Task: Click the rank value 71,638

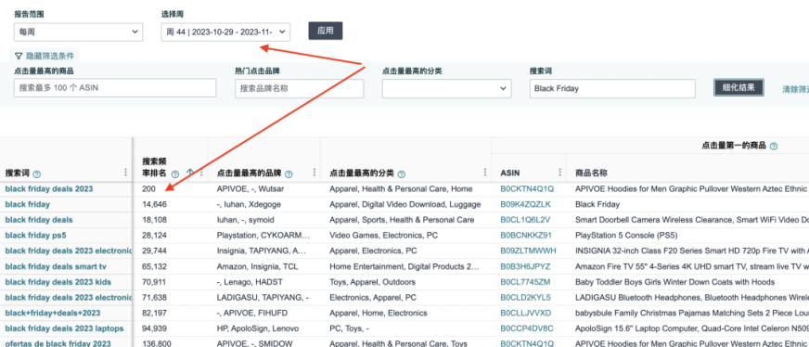Action: pyautogui.click(x=154, y=298)
